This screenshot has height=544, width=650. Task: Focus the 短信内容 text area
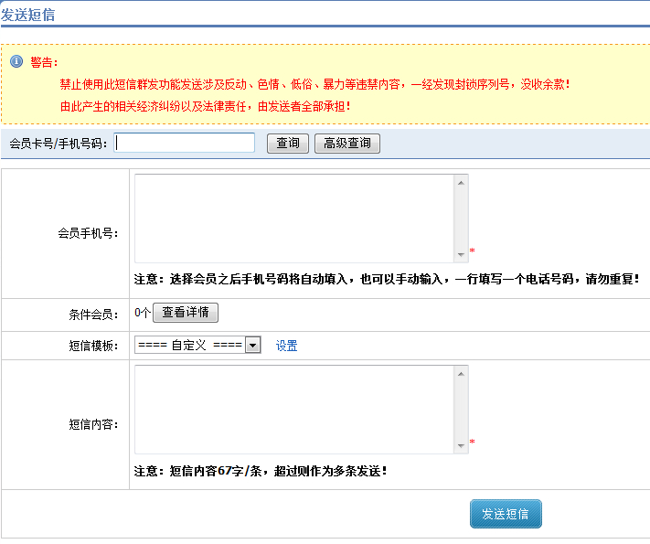click(x=294, y=409)
